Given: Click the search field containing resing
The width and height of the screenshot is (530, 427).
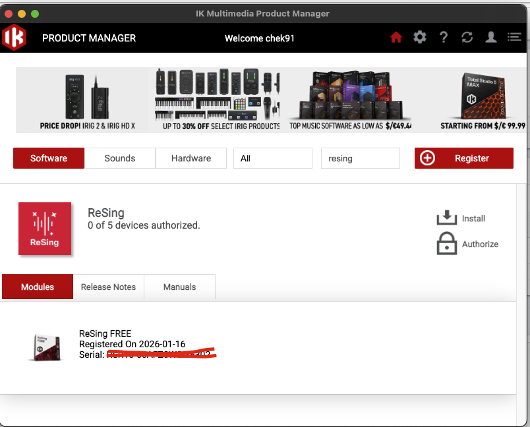Looking at the screenshot, I should 361,158.
